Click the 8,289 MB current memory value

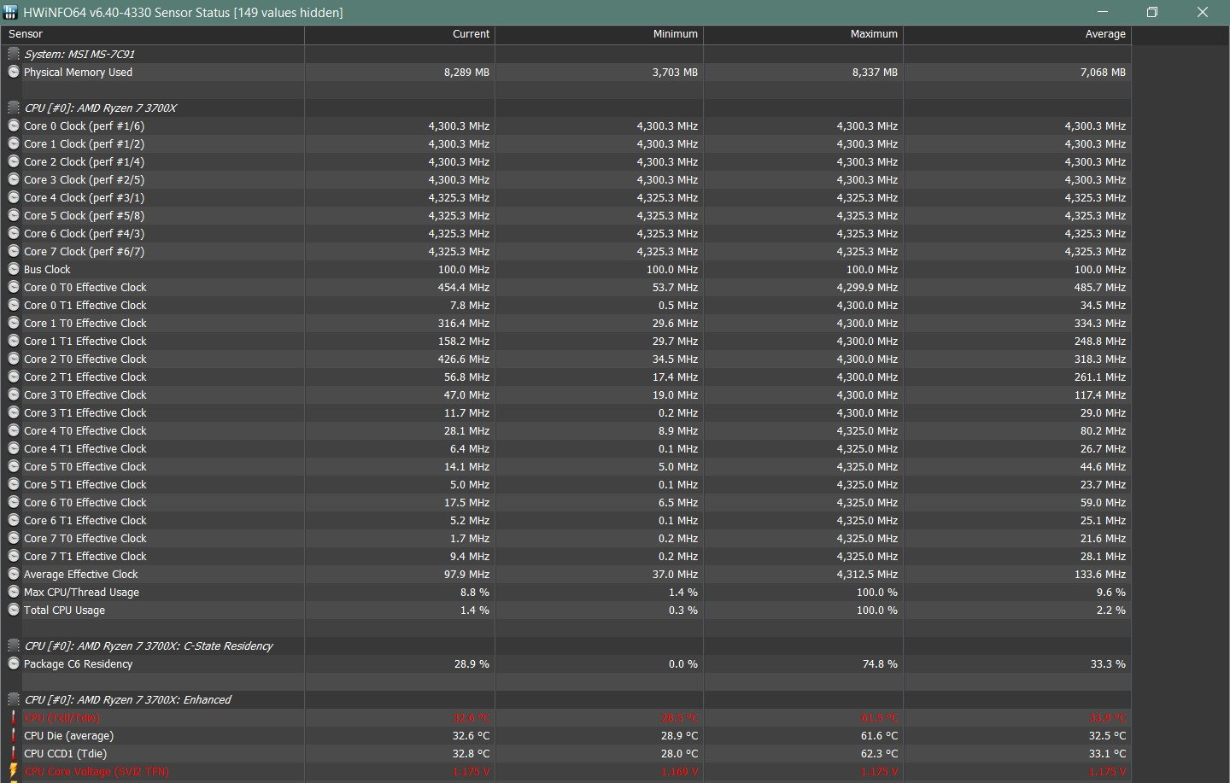tap(466, 72)
